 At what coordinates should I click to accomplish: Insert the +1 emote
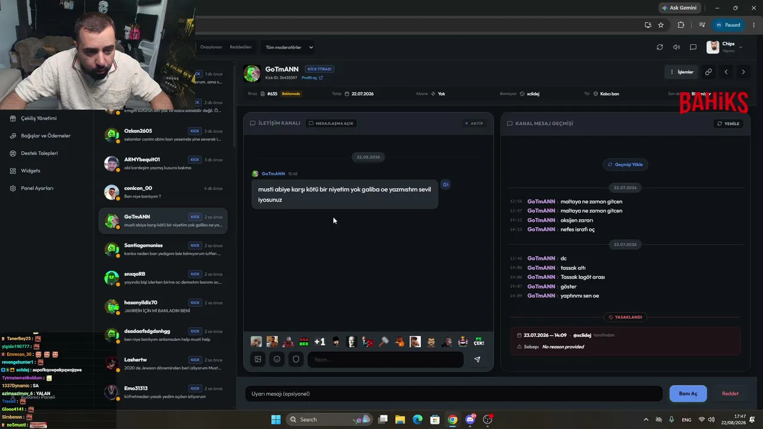(x=320, y=342)
